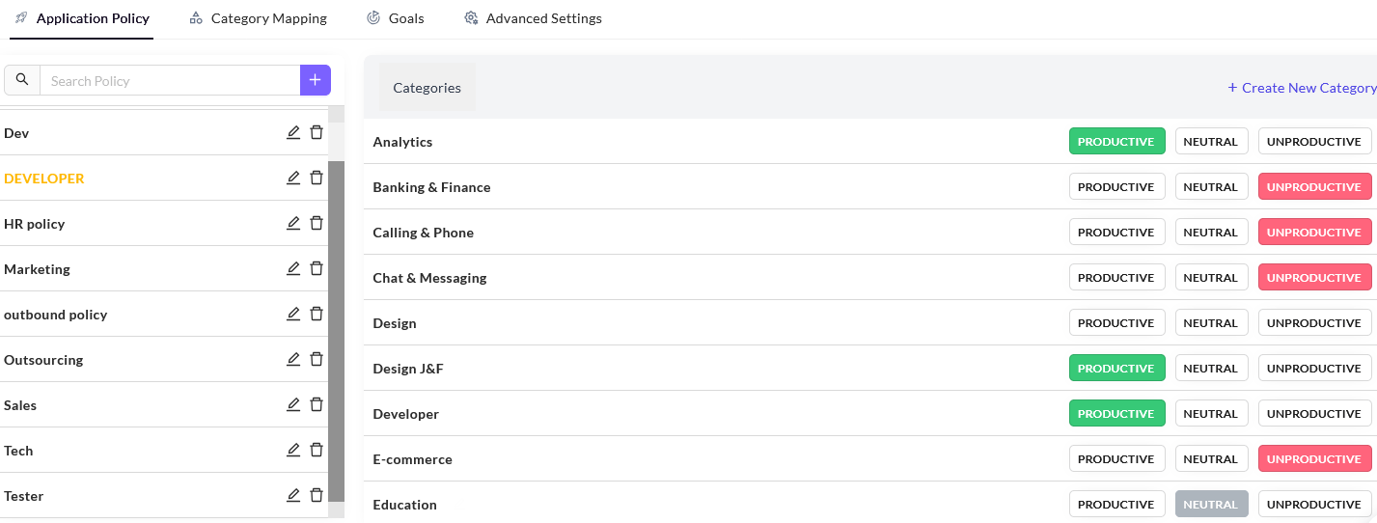1377x523 pixels.
Task: Click the Education category name
Action: point(405,505)
